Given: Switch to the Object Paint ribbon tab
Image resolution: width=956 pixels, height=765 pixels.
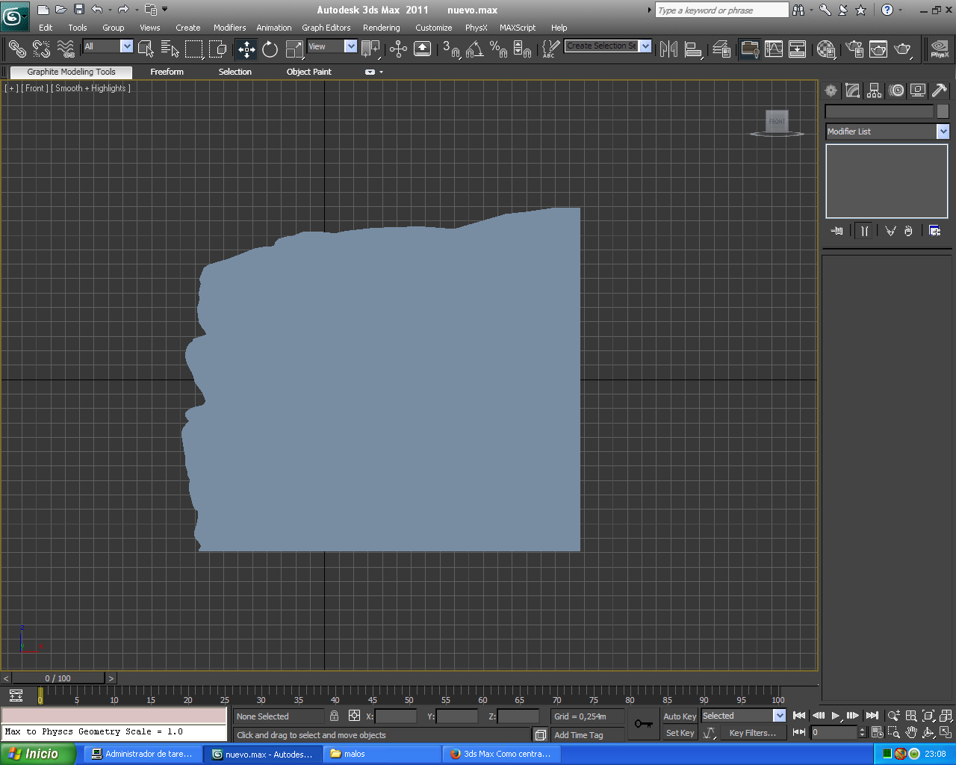Looking at the screenshot, I should [308, 72].
